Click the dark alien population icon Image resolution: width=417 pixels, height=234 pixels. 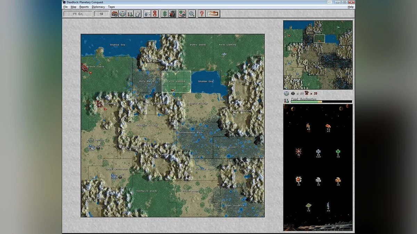pyautogui.click(x=293, y=93)
